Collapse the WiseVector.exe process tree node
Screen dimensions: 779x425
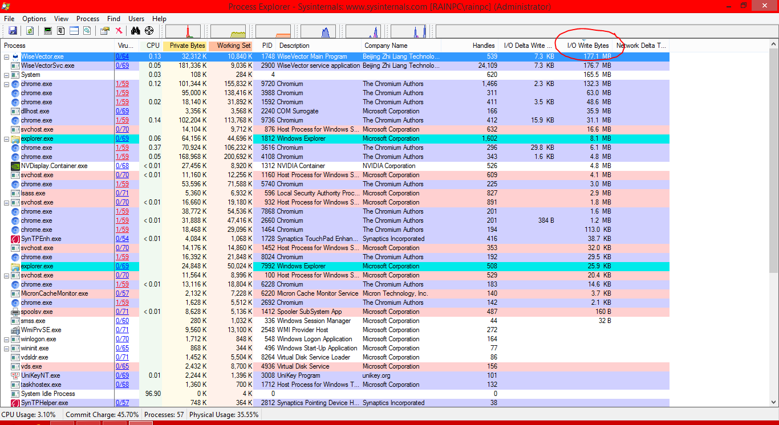click(x=7, y=56)
